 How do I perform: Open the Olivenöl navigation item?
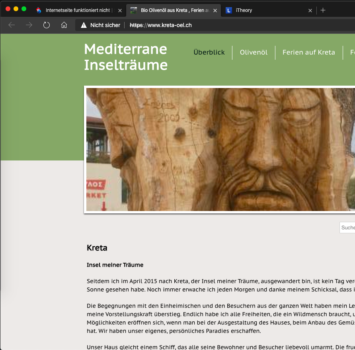(254, 53)
